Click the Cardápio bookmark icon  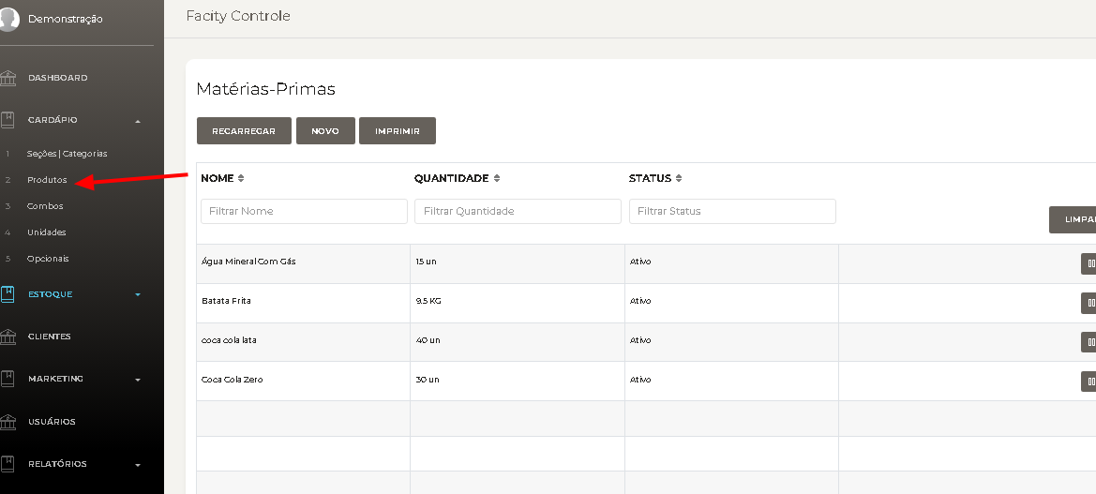point(8,119)
